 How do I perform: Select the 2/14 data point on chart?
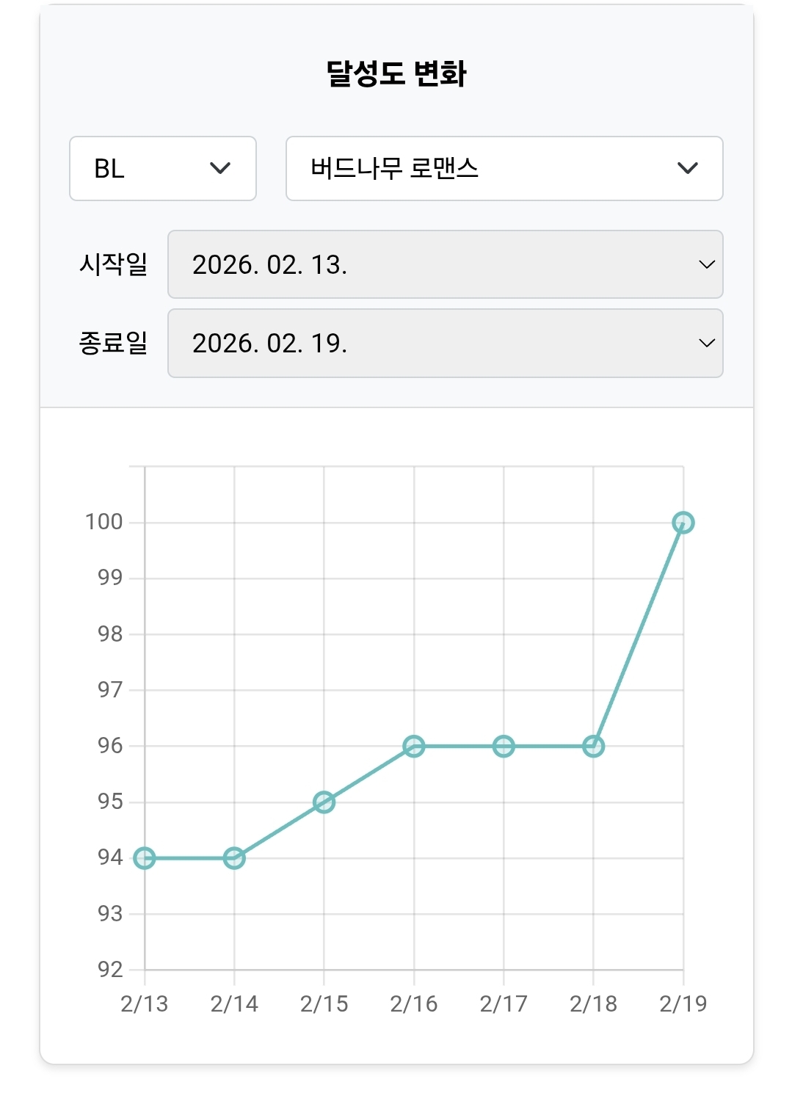coord(234,857)
